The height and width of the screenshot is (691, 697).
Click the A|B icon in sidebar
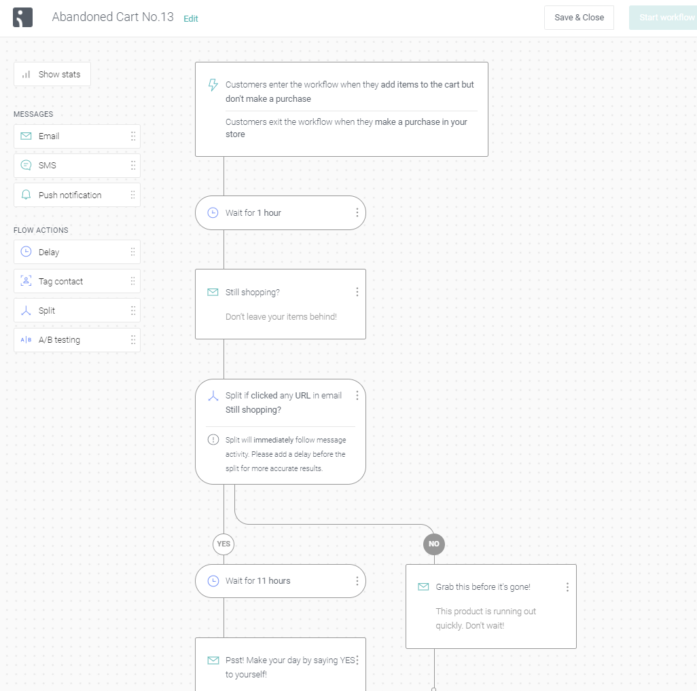click(x=26, y=339)
